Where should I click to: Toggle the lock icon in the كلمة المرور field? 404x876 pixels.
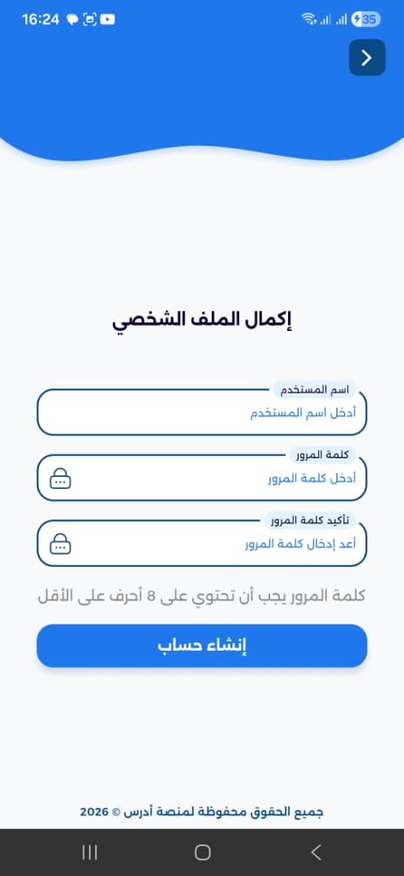coord(60,479)
